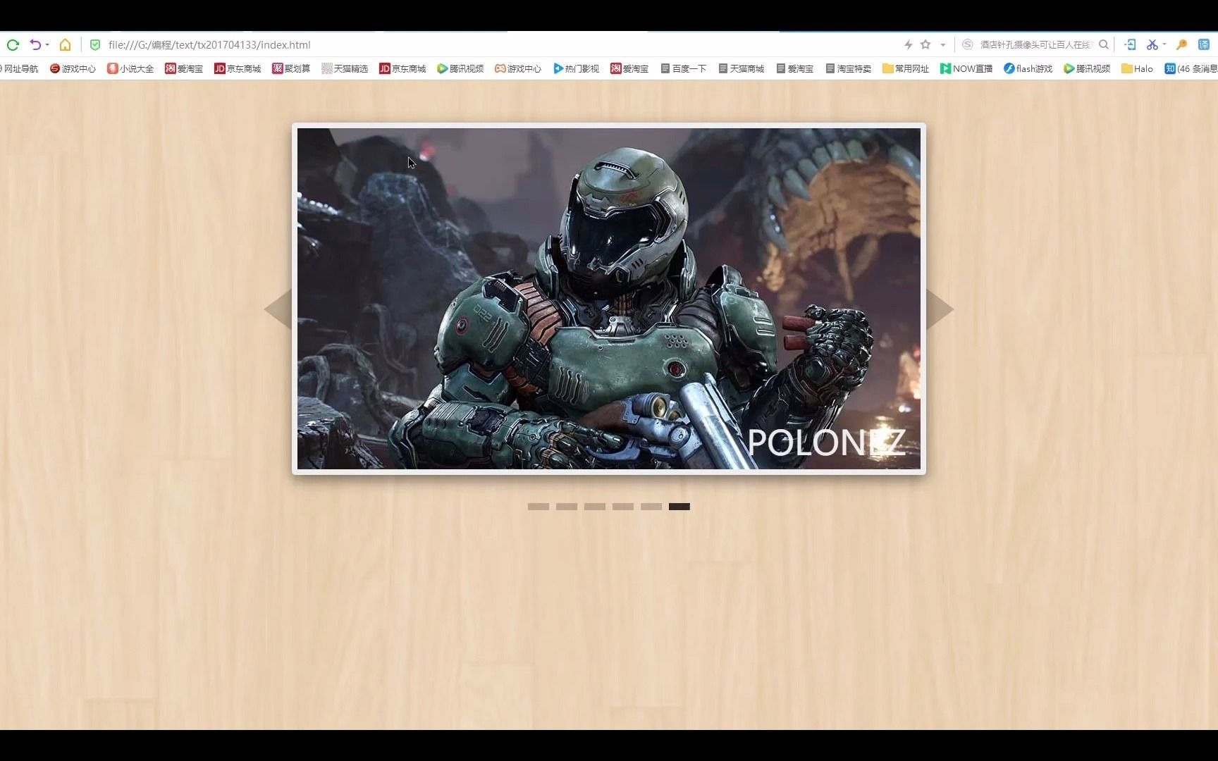Expand the dropdown next to the scissors icon
Screen dimensions: 1218x761
[x=1164, y=44]
